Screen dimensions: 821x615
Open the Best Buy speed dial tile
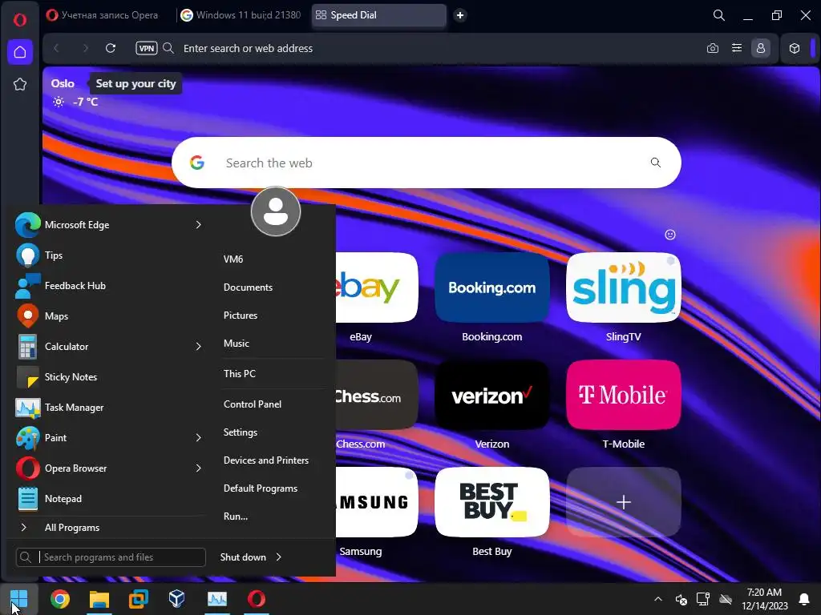pos(492,502)
